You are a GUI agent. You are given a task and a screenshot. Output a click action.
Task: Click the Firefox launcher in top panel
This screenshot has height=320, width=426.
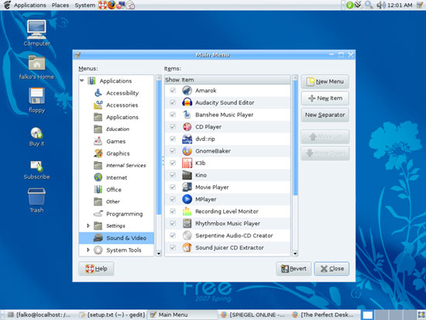click(x=112, y=5)
